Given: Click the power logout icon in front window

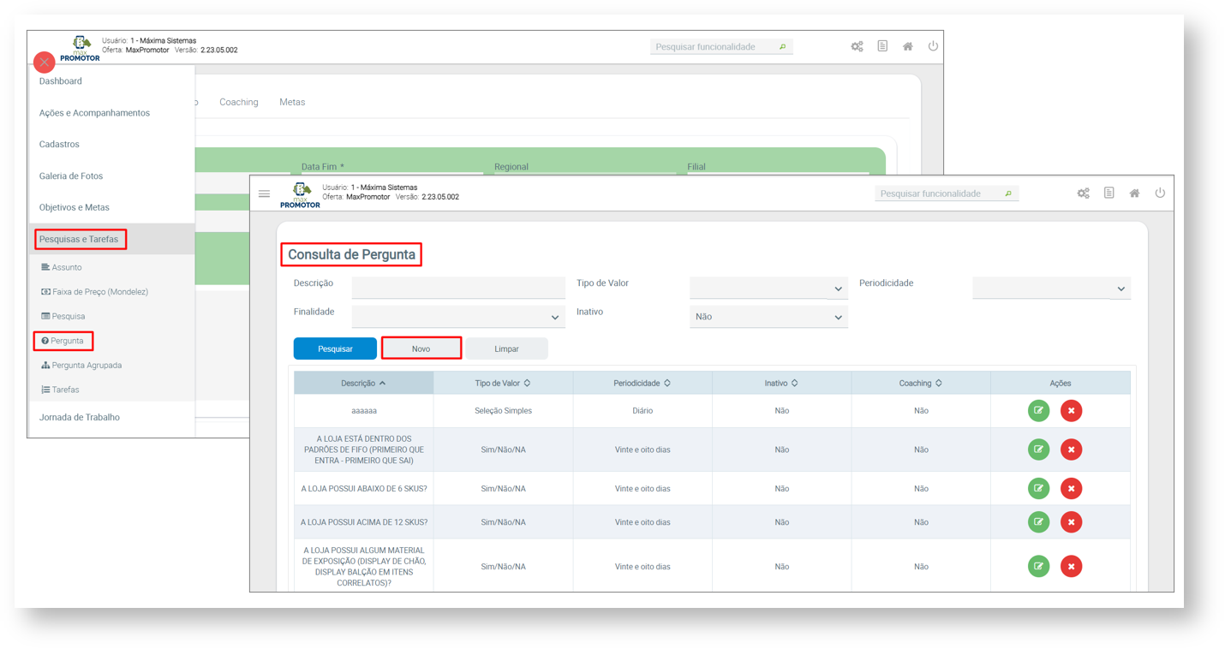Looking at the screenshot, I should point(1160,194).
